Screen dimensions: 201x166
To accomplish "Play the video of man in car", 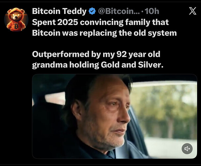I will 114,116.
